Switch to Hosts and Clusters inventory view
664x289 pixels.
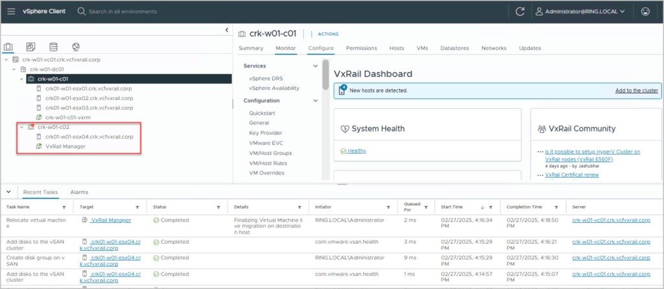point(9,47)
